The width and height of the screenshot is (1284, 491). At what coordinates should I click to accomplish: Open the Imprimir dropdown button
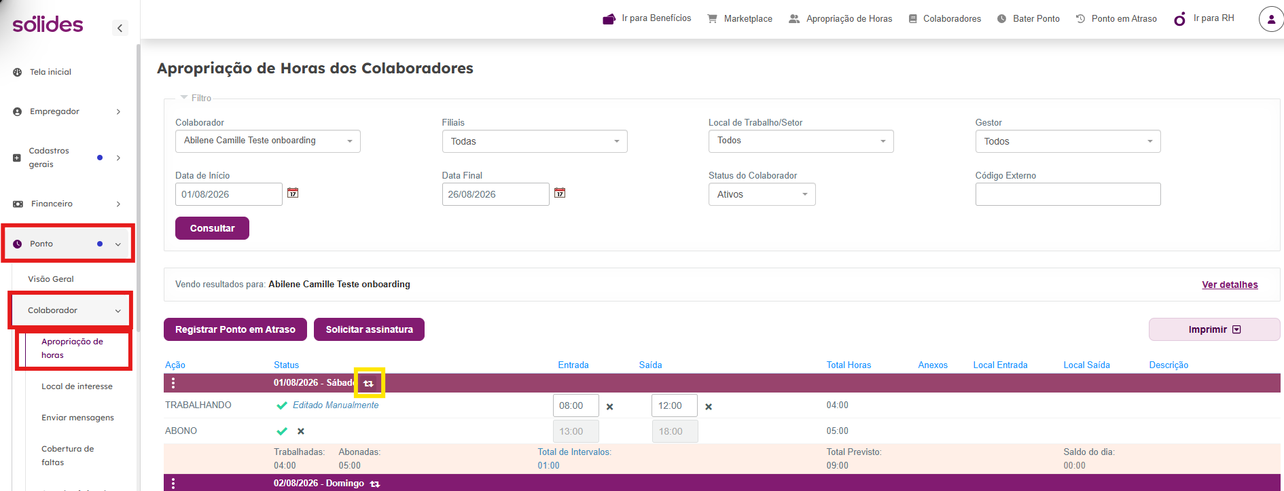[x=1214, y=329]
